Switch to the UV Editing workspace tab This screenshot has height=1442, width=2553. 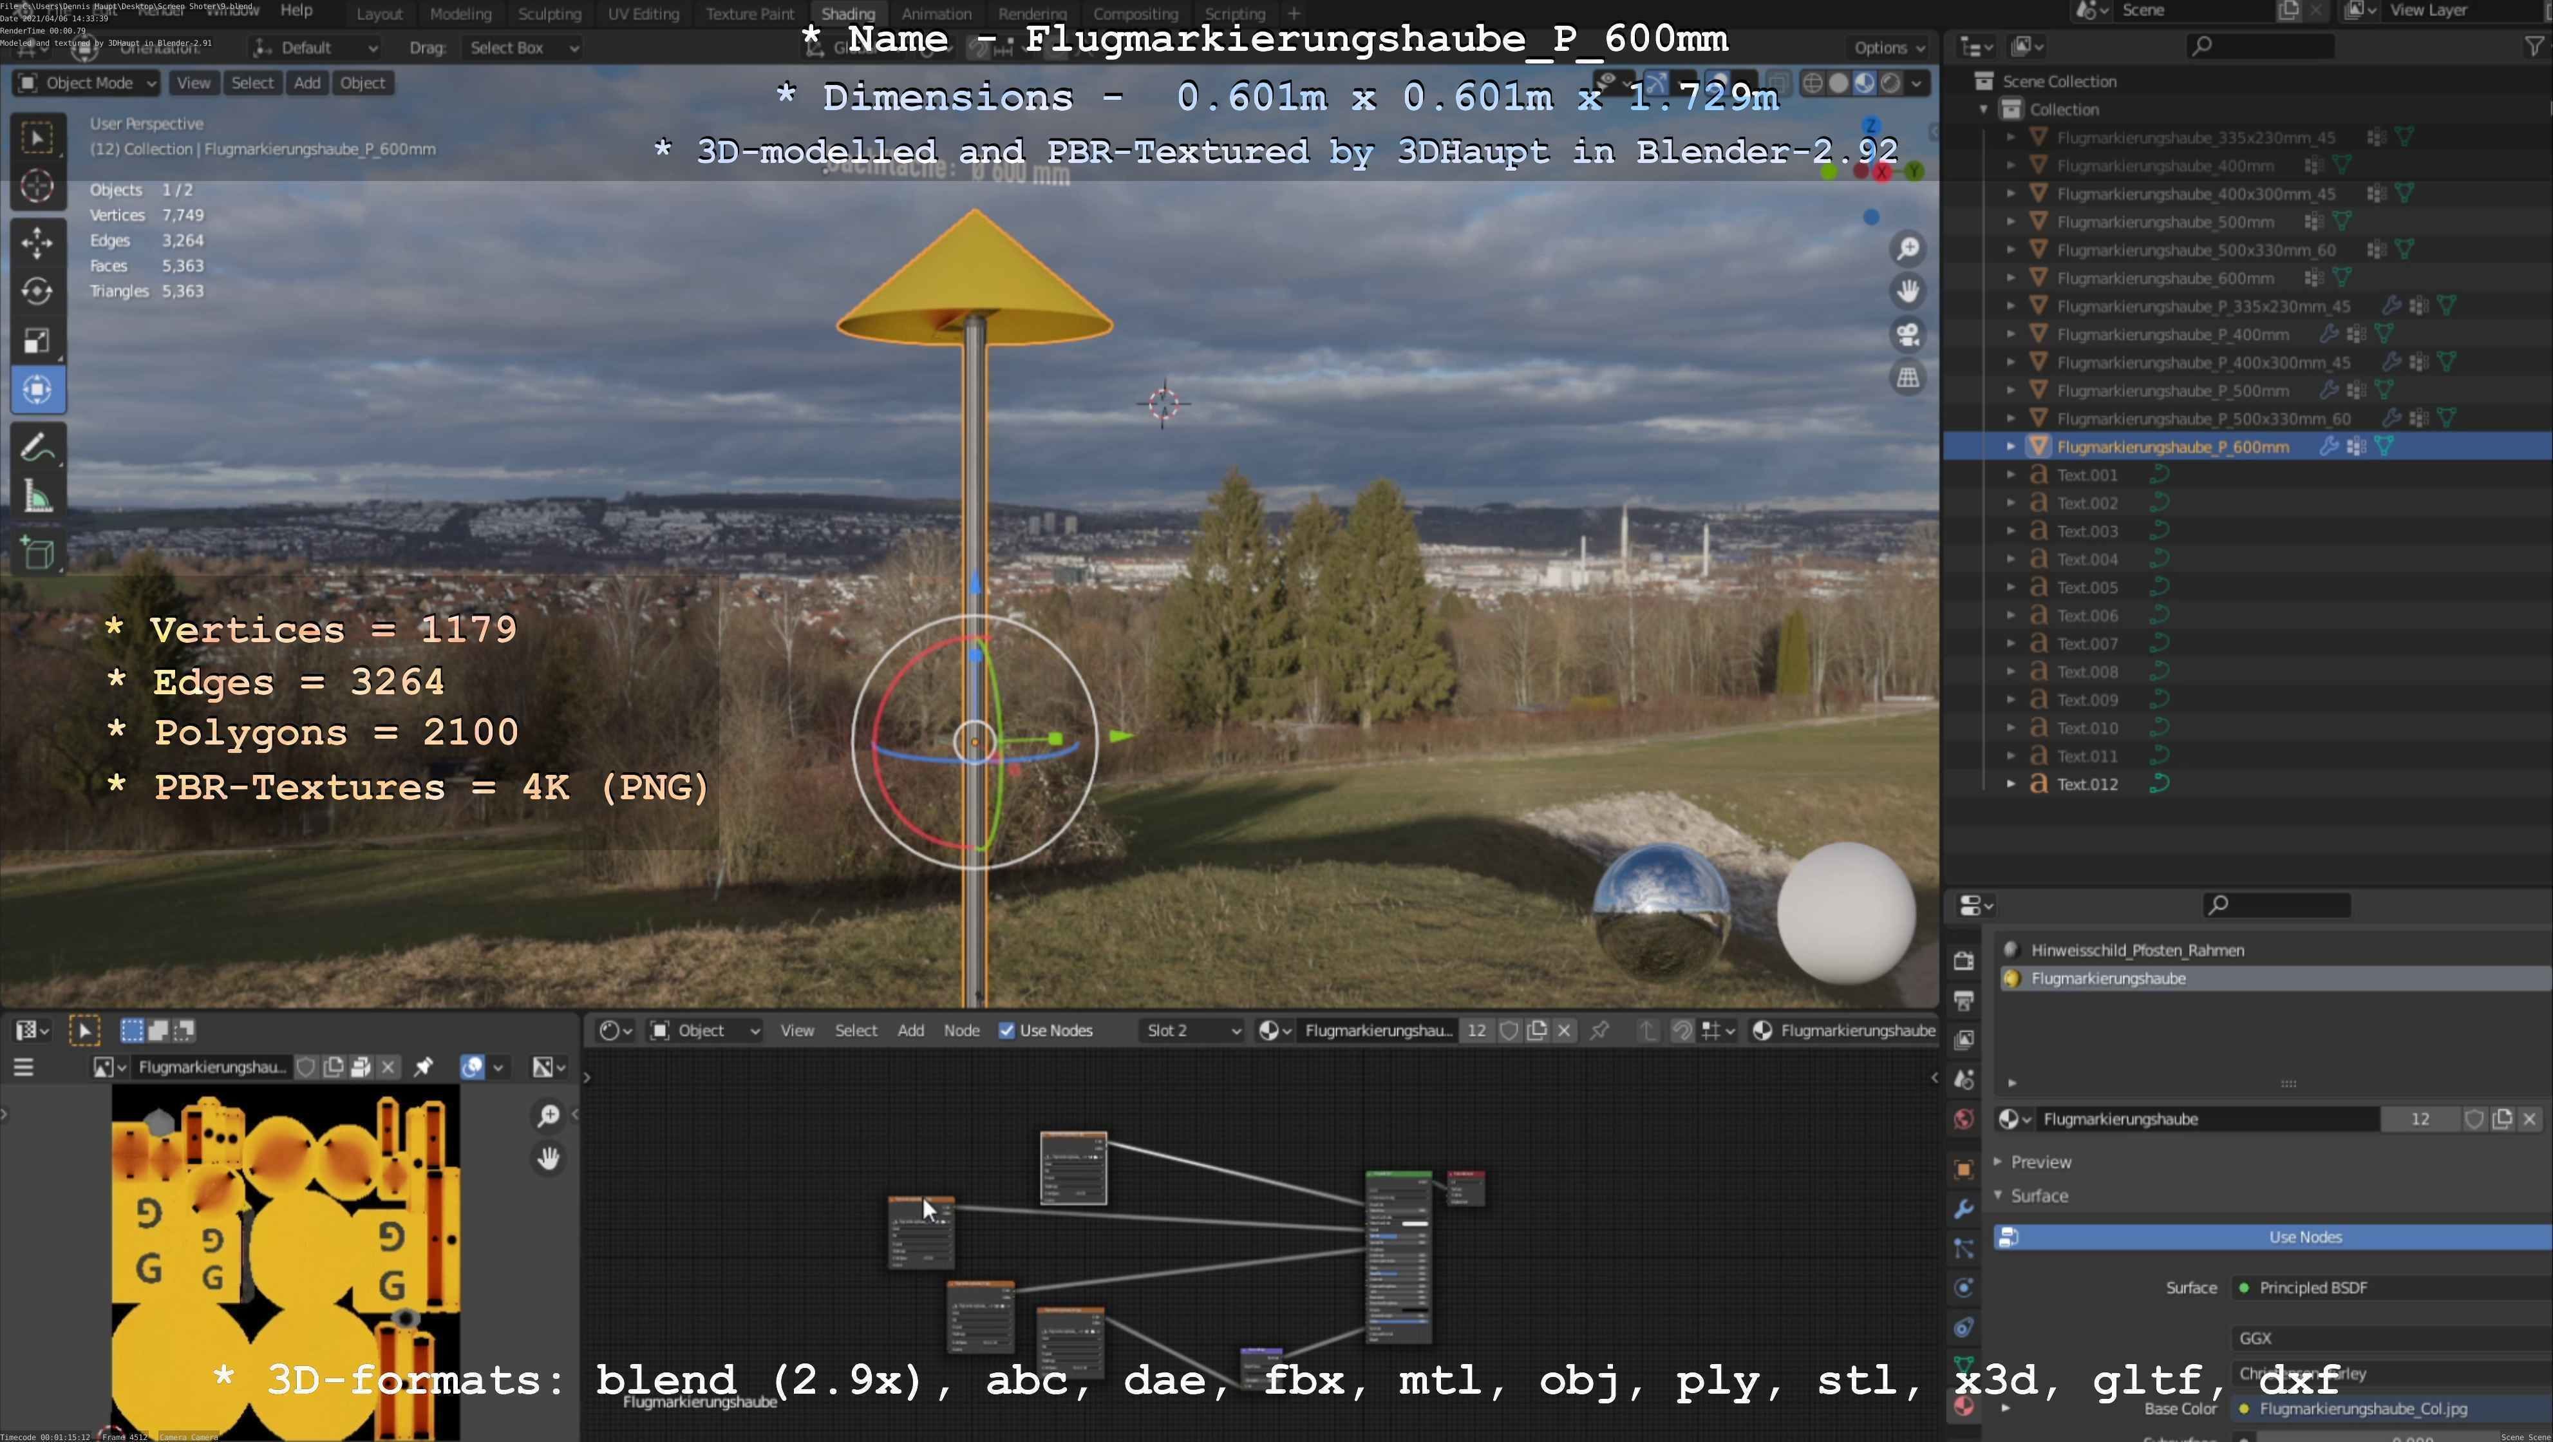(x=643, y=14)
